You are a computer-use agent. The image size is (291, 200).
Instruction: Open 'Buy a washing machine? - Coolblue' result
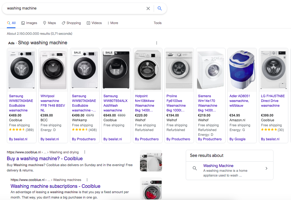(45, 159)
